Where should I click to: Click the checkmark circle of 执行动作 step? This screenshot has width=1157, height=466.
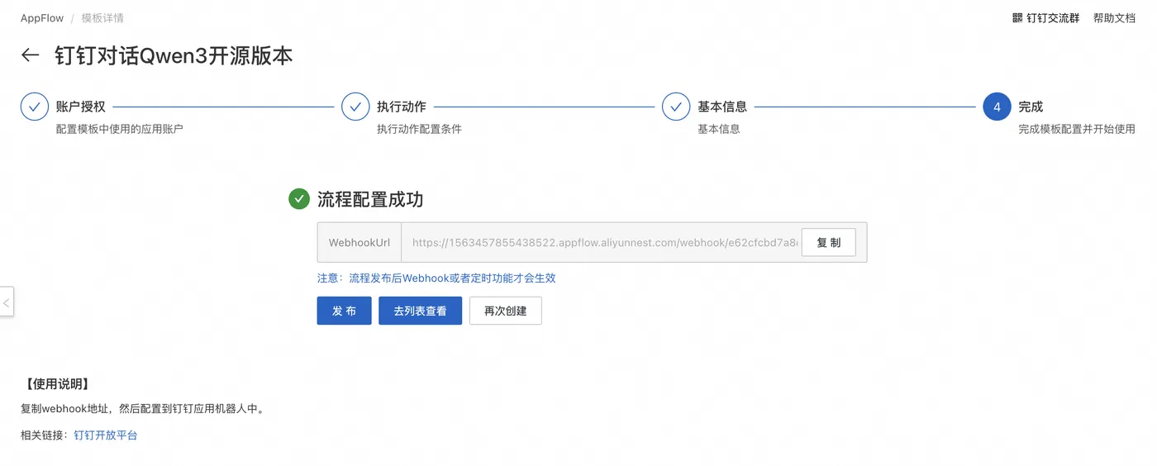click(x=355, y=107)
